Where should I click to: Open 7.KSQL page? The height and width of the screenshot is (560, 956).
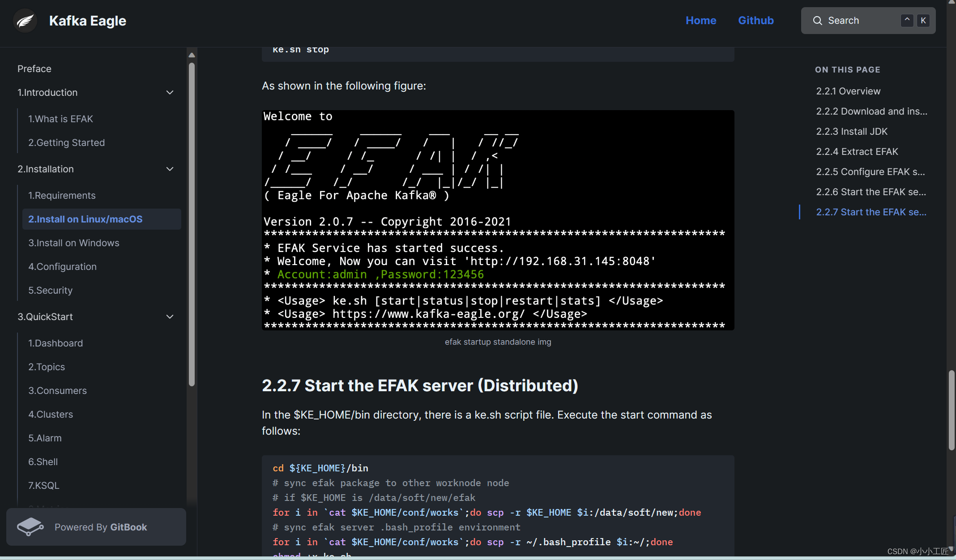click(44, 486)
